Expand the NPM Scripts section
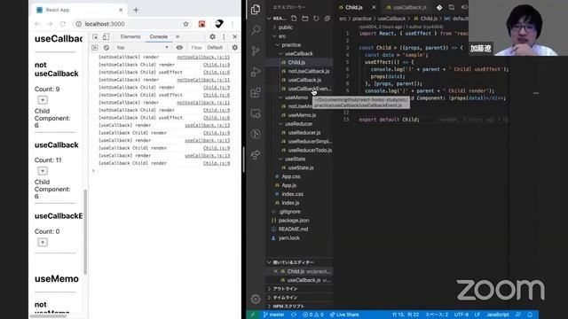568x319 pixels. [x=288, y=306]
